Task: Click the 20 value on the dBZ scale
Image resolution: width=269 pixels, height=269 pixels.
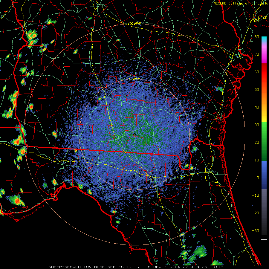Action: [x=257, y=143]
